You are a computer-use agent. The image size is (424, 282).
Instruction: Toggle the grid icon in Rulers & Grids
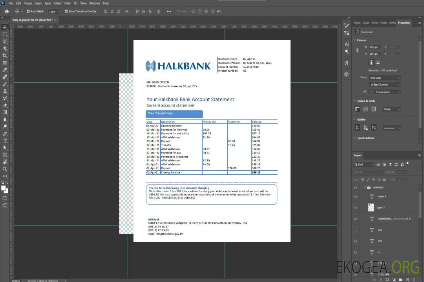pos(366,109)
